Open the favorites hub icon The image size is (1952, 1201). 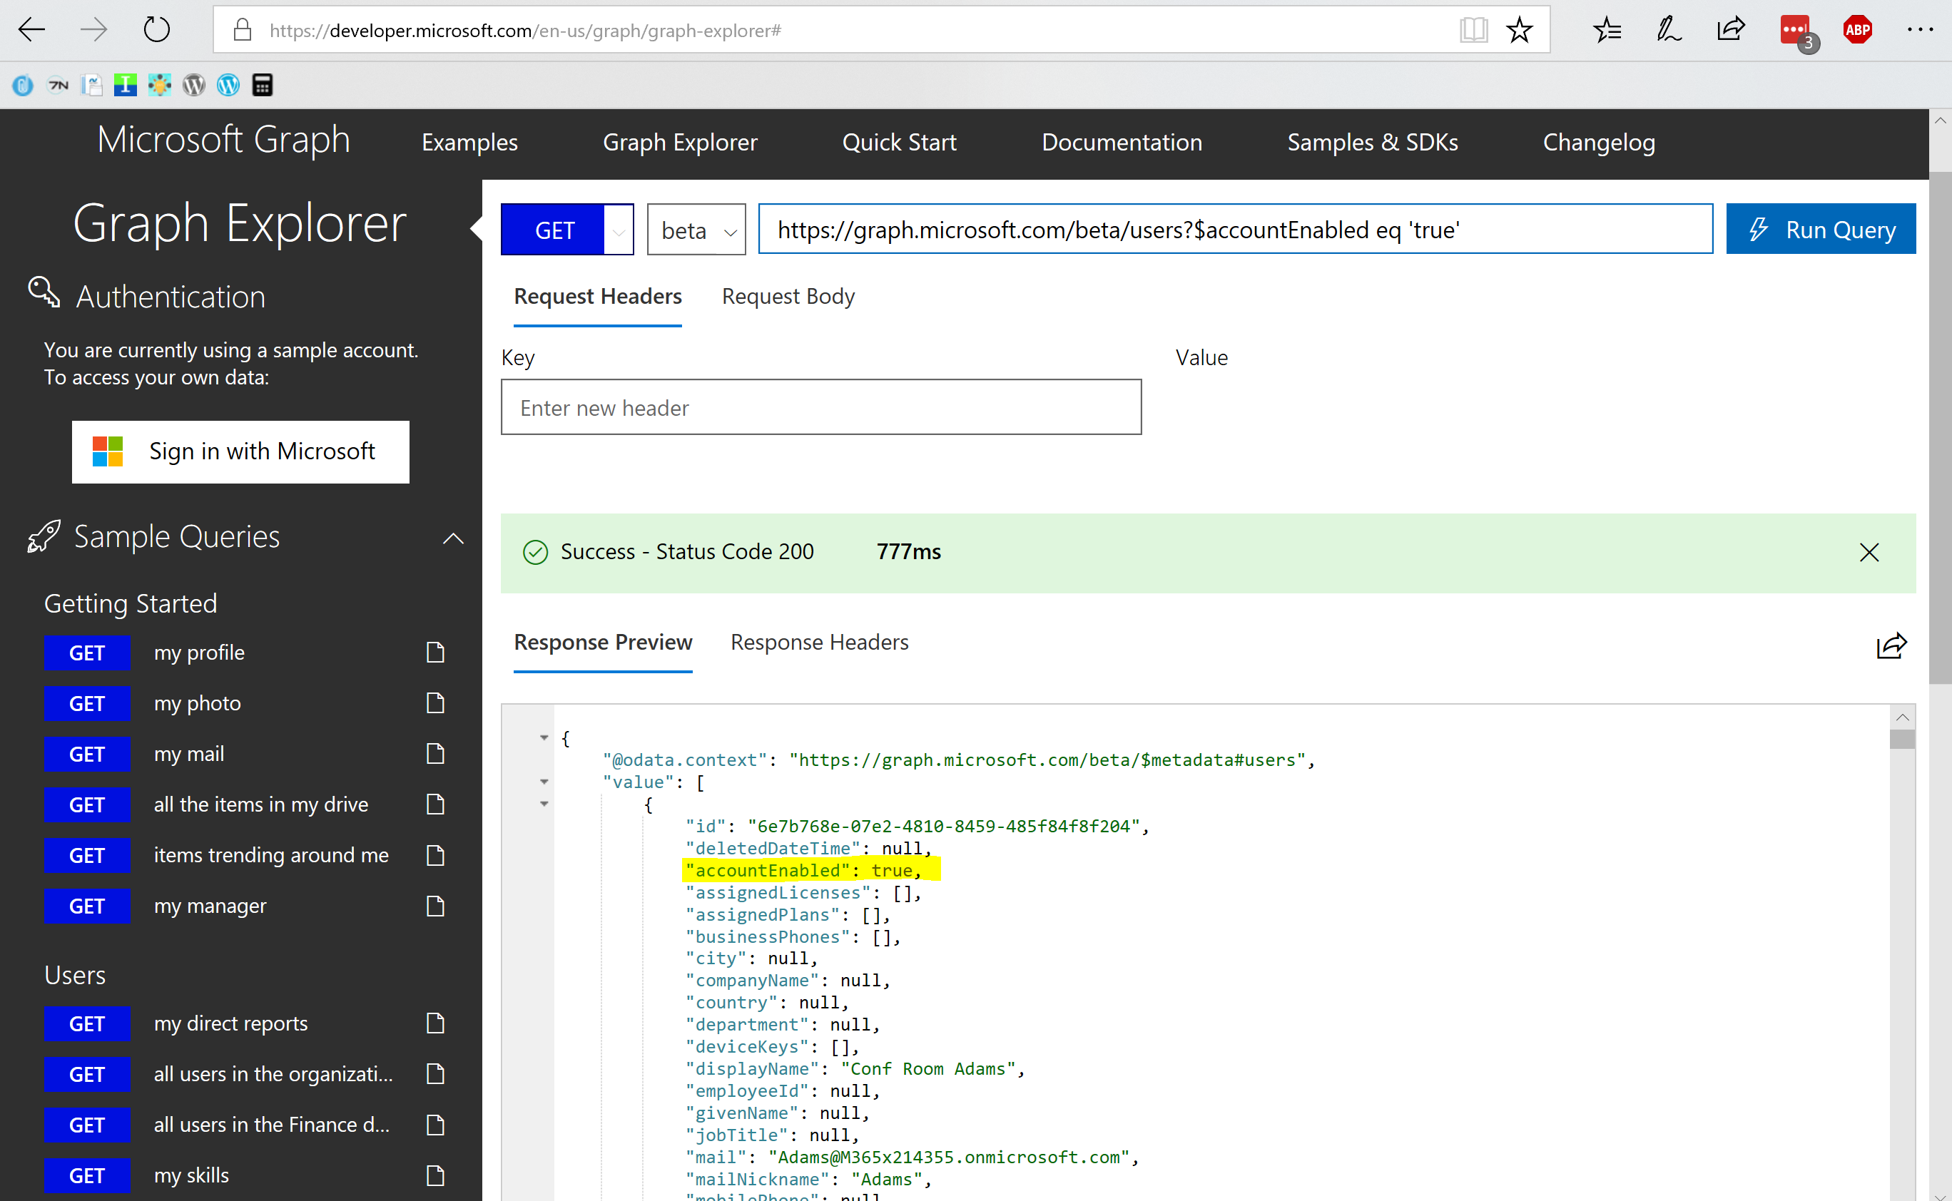1607,30
